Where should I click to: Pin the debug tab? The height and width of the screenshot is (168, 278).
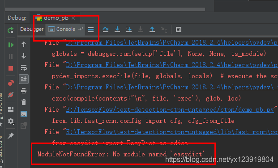coord(11,136)
